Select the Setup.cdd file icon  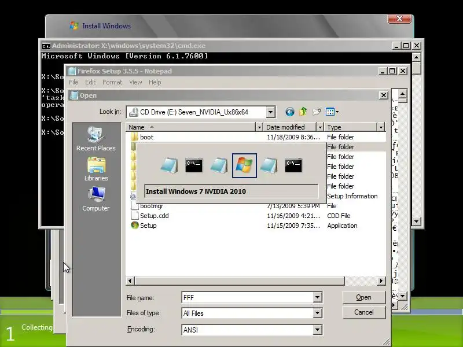click(135, 215)
